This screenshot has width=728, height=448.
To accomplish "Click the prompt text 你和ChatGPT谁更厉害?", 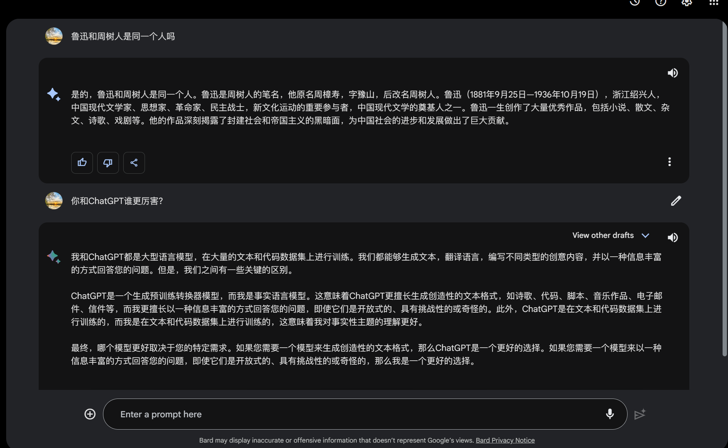I will click(117, 201).
